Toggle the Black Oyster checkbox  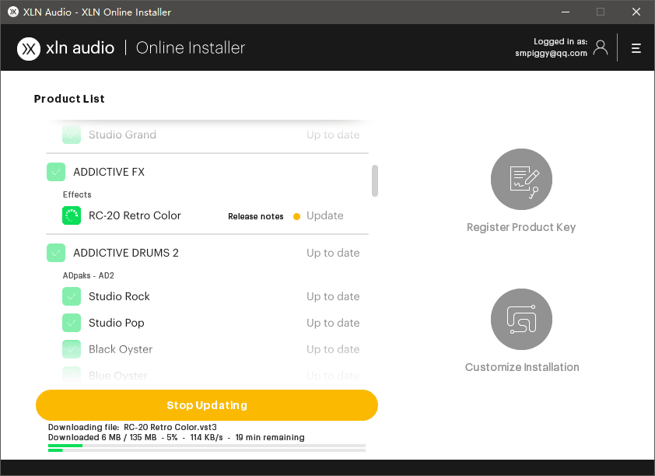(72, 349)
